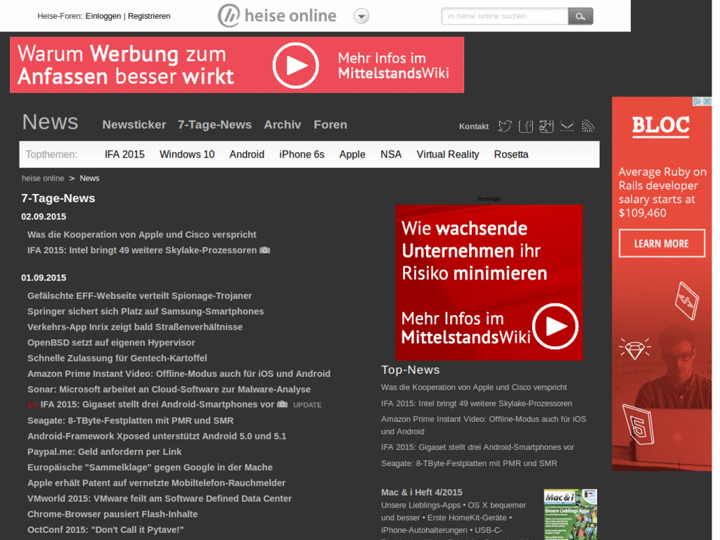
Task: Open 'Verkehrs-App Inrix zeigt bald Straßenverhältnisse'
Action: coord(135,327)
